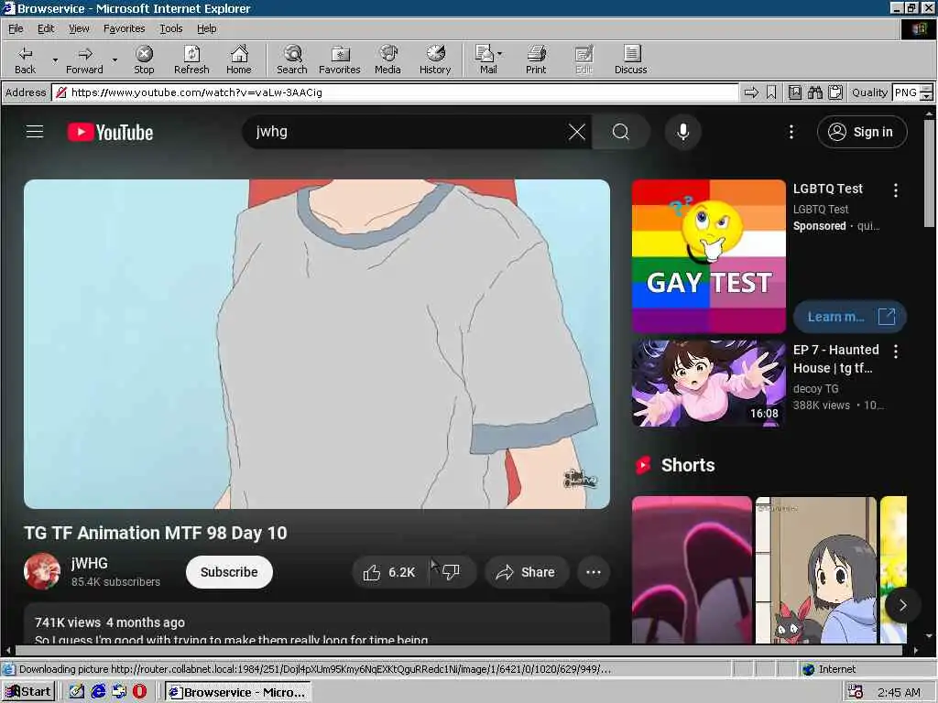Image resolution: width=938 pixels, height=703 pixels.
Task: Open the File menu
Action: tap(16, 28)
